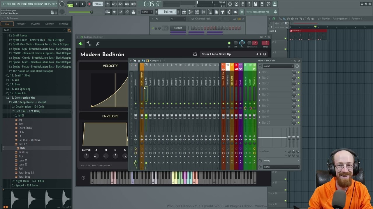Click the browser search magnifier icon

click(69, 30)
